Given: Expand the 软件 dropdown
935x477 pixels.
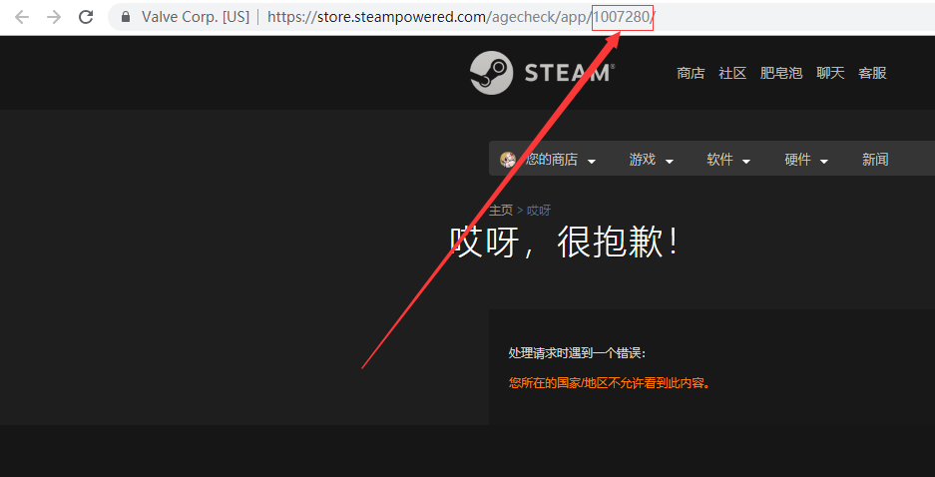Looking at the screenshot, I should coord(728,160).
